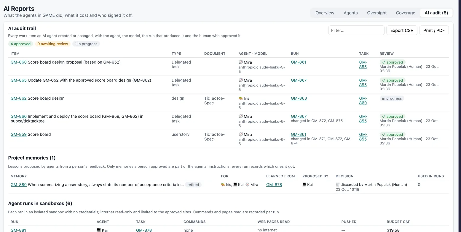Open run GM-861 in the GM-860 row

point(299,62)
